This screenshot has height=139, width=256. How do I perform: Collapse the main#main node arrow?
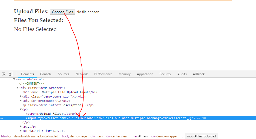point(14,79)
